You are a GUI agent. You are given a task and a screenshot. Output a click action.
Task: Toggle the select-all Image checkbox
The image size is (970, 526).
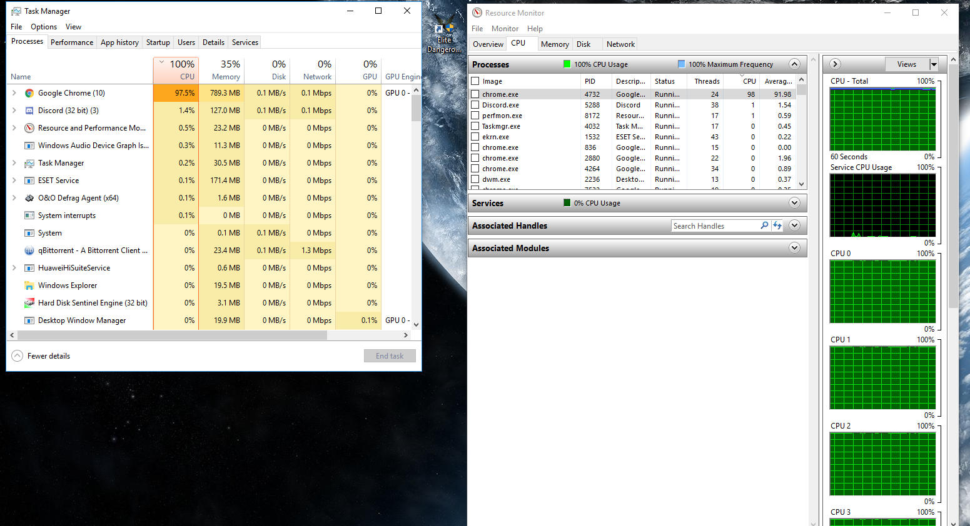(x=475, y=81)
